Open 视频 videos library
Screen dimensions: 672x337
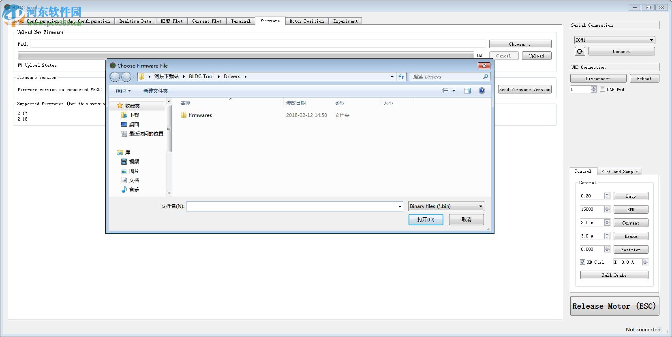tap(130, 161)
